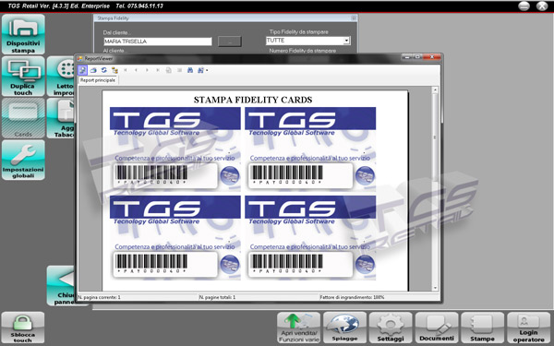Click the Dal cliente name input field

tap(158, 42)
